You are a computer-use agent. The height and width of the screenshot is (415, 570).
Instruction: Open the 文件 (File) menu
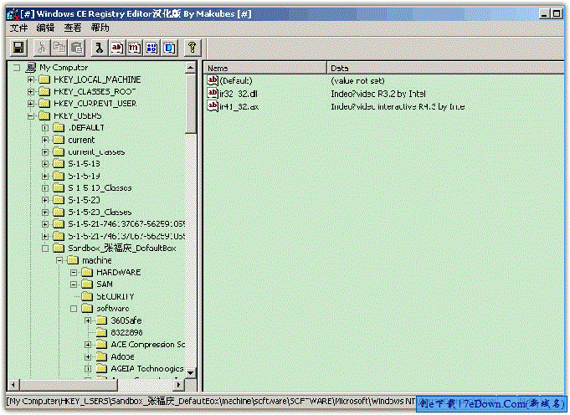(x=18, y=28)
